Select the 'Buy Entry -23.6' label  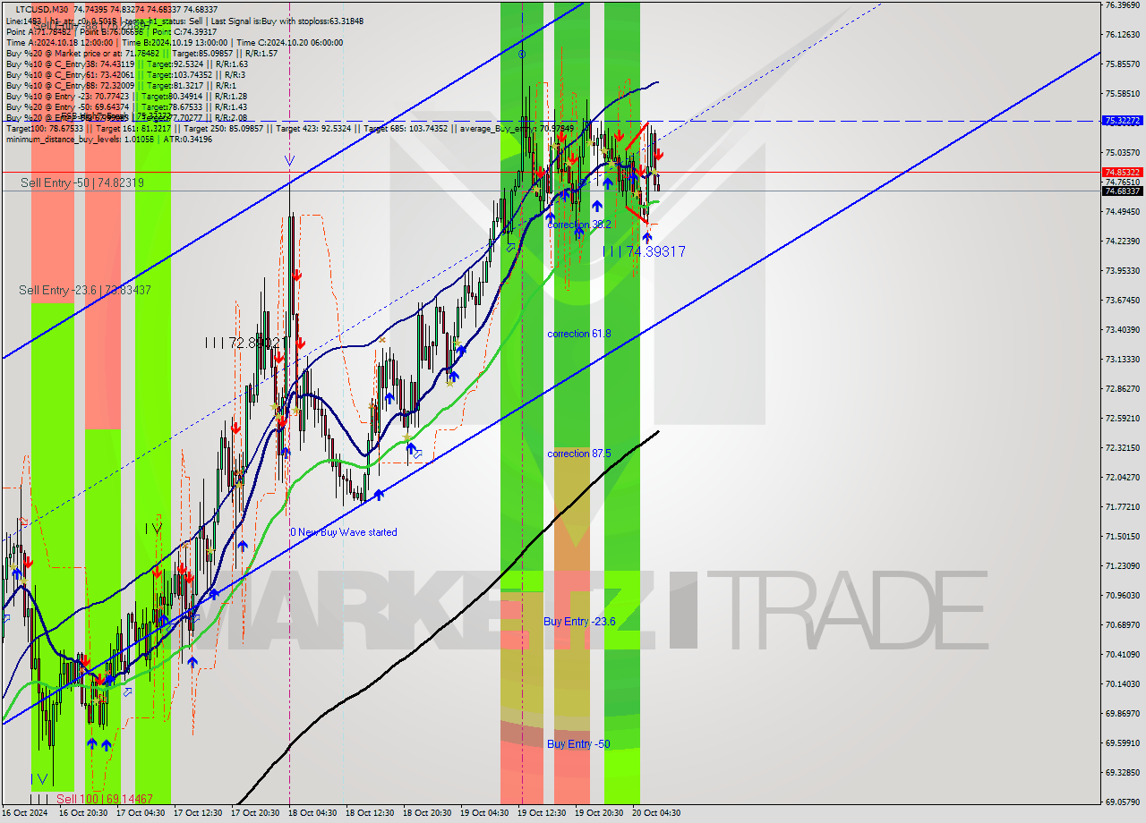click(x=579, y=621)
